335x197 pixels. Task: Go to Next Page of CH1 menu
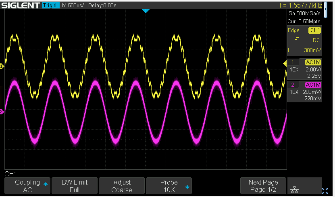tap(263, 186)
